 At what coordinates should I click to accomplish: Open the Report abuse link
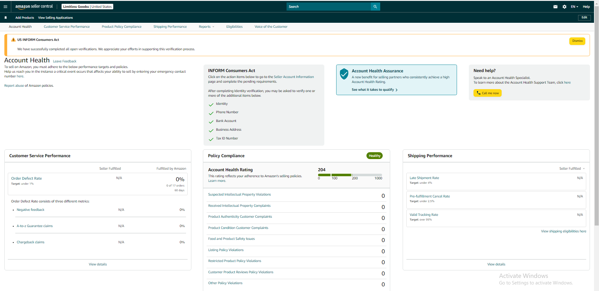click(x=14, y=86)
